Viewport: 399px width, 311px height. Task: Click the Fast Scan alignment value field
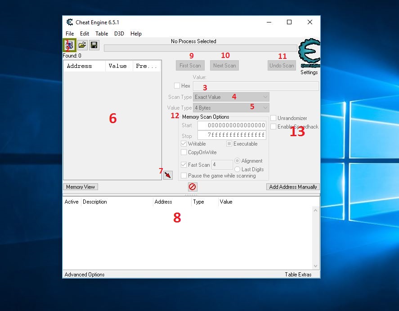(x=222, y=164)
